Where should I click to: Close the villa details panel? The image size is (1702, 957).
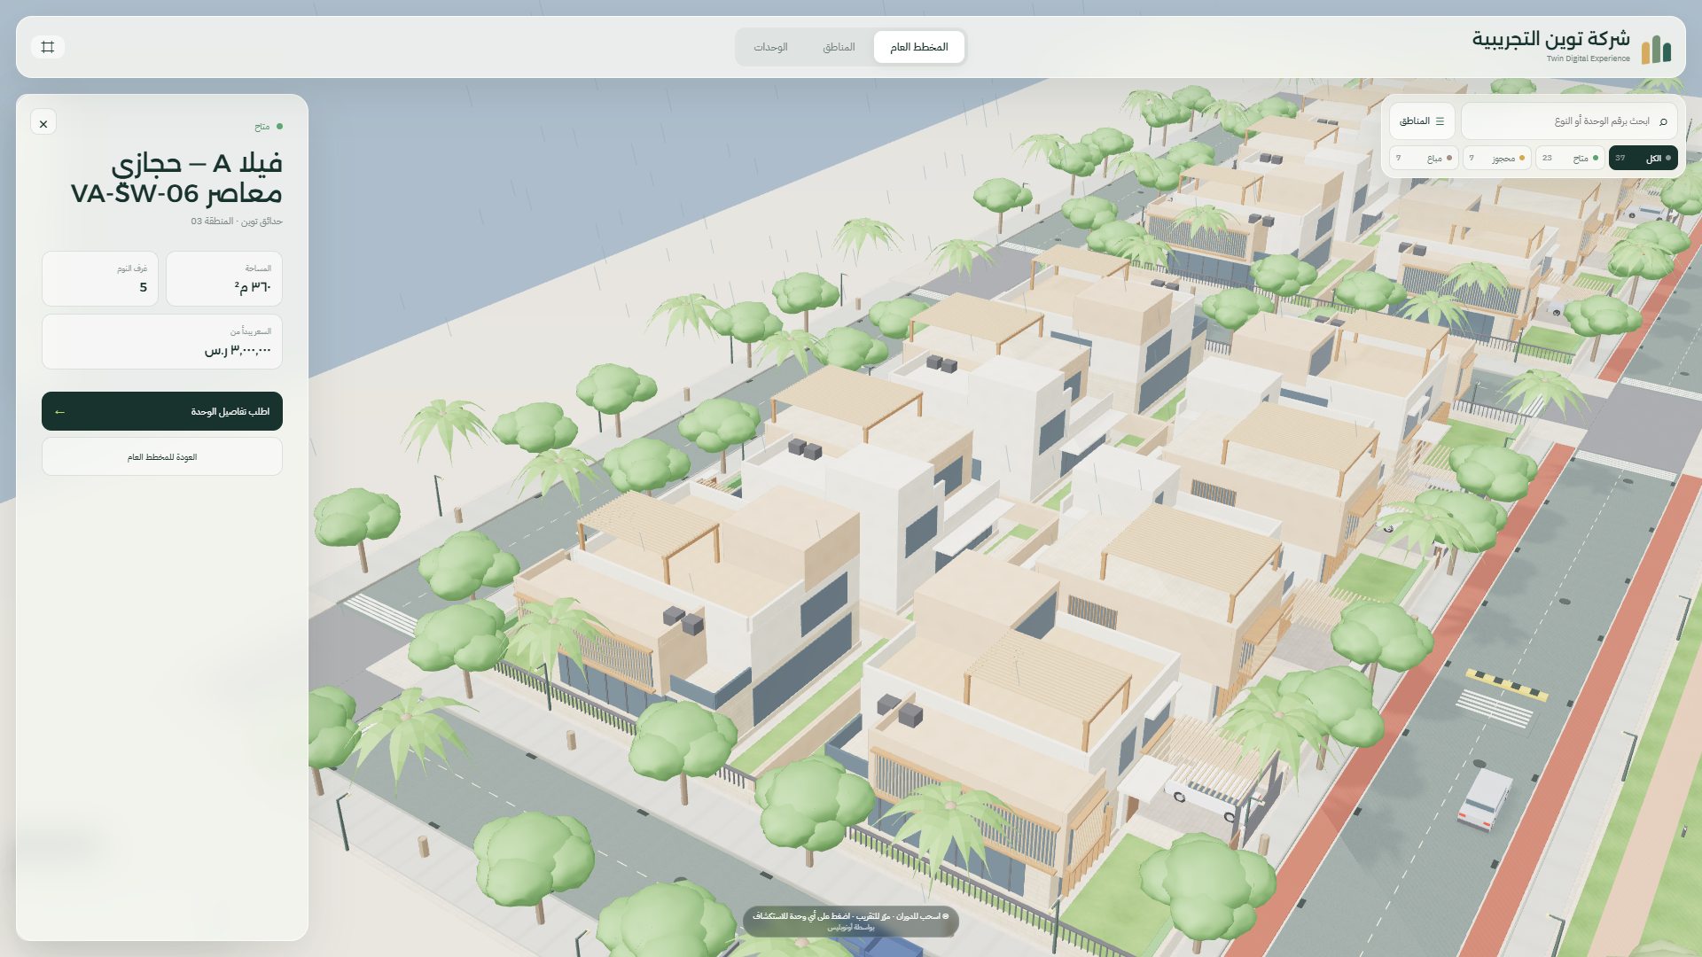(x=43, y=123)
